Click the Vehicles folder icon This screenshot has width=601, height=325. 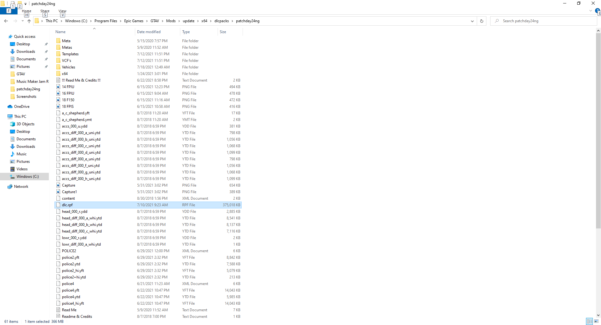(58, 67)
